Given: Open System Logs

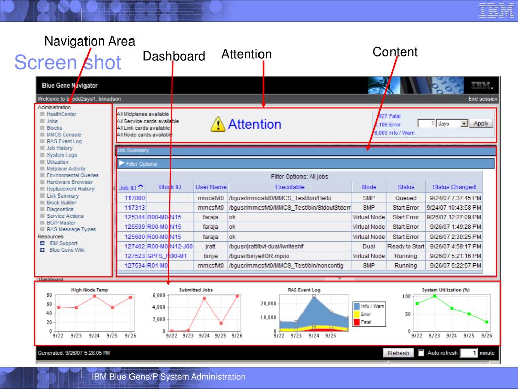Looking at the screenshot, I should pyautogui.click(x=61, y=155).
